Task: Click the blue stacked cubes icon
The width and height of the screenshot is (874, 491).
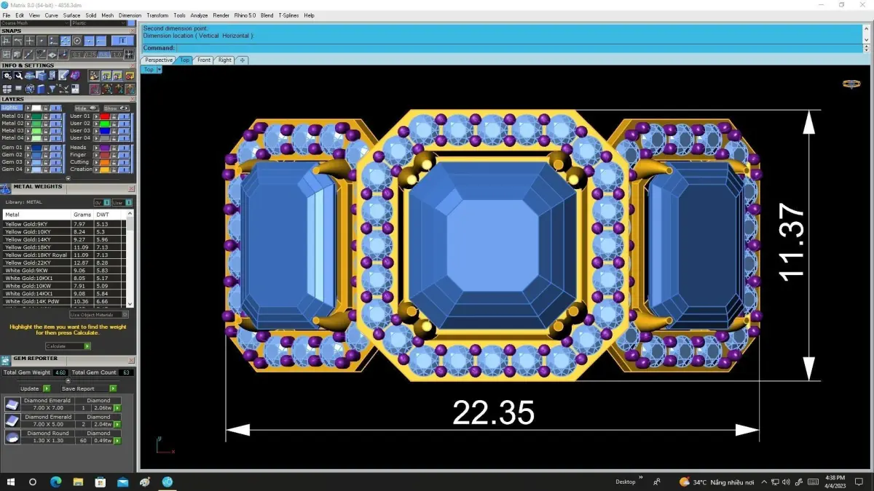Action: [41, 76]
